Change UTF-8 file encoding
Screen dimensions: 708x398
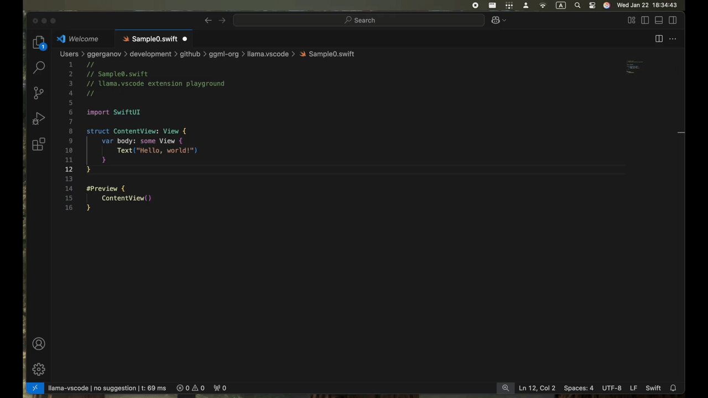pyautogui.click(x=611, y=387)
